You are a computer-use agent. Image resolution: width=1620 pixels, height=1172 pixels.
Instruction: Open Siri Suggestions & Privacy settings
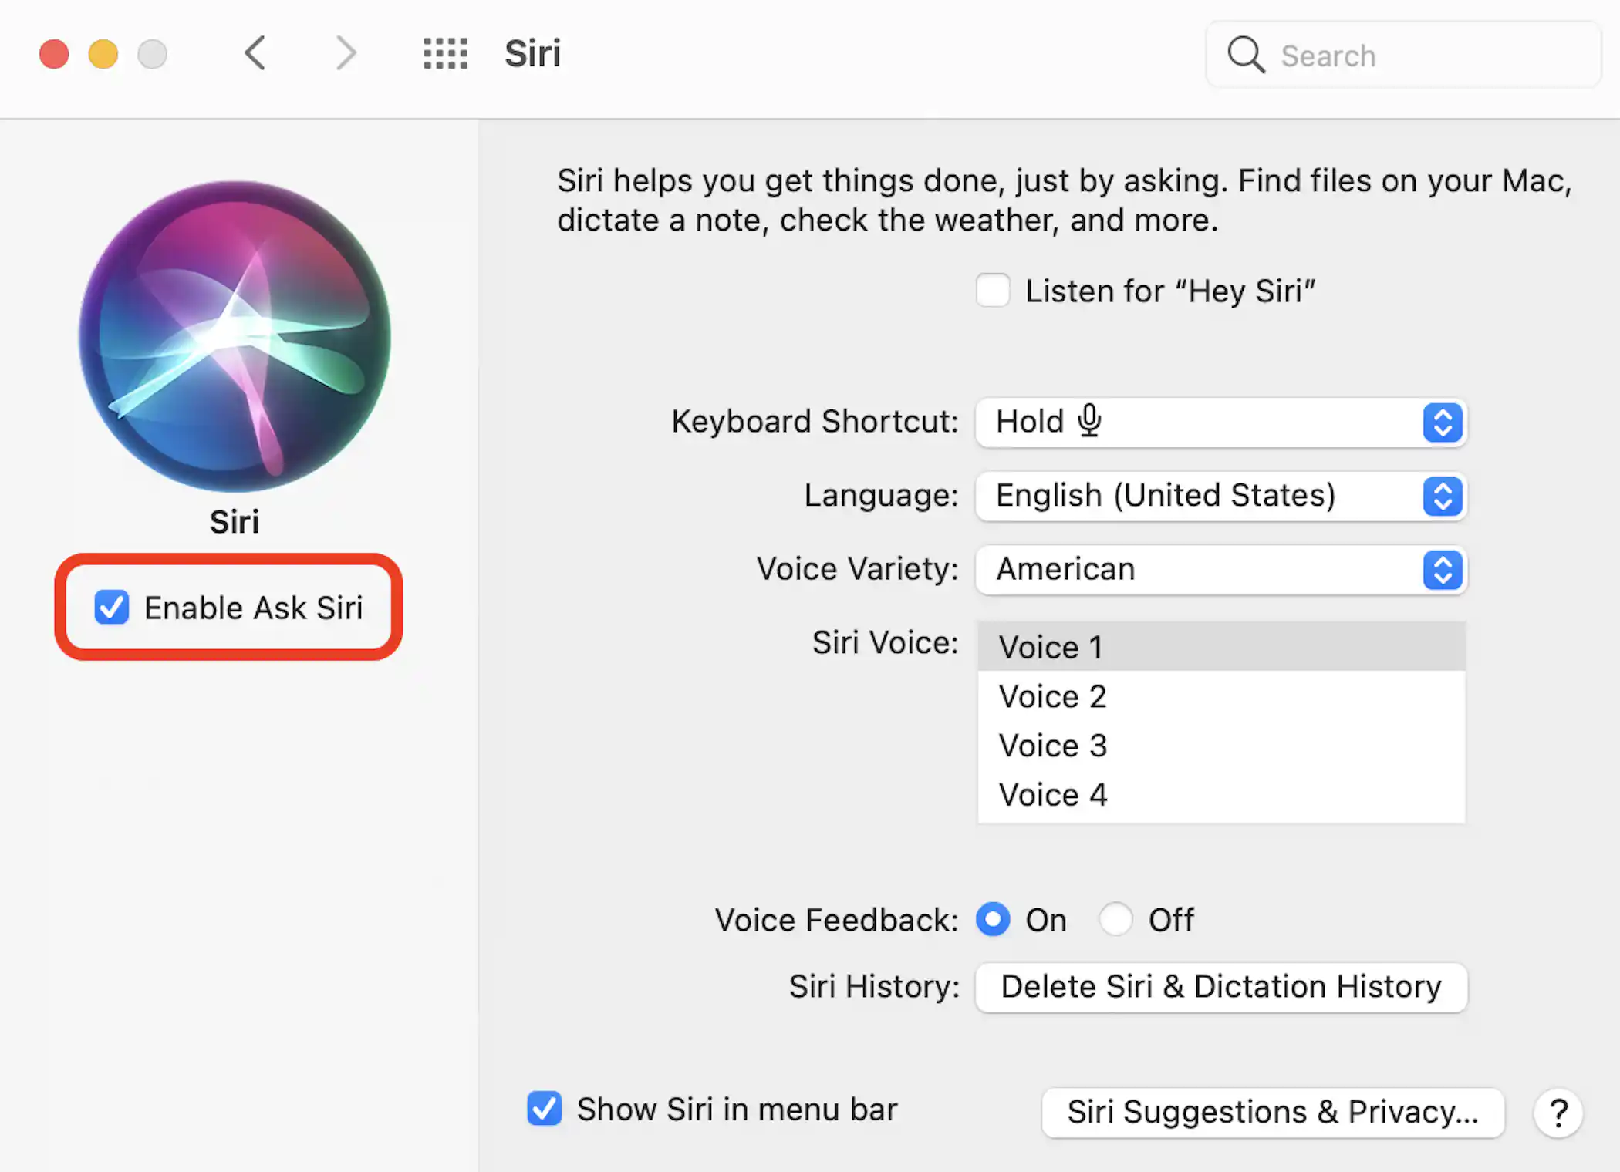pyautogui.click(x=1272, y=1113)
